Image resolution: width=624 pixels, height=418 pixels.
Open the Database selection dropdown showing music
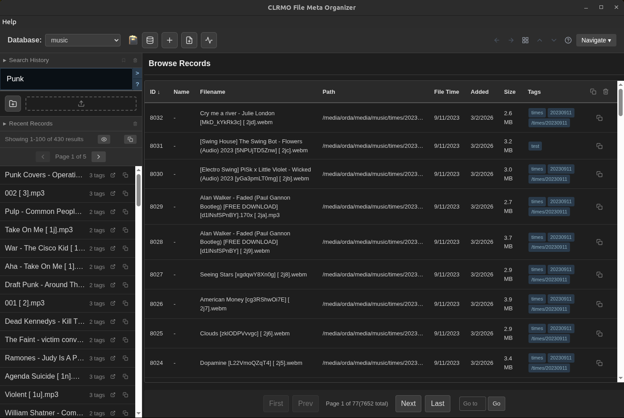pyautogui.click(x=83, y=40)
